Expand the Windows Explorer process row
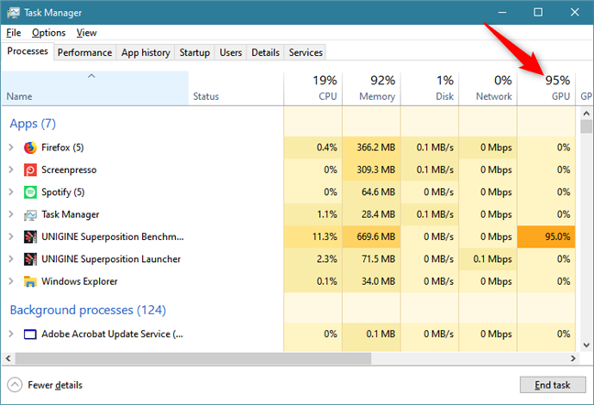The height and width of the screenshot is (405, 594). (11, 281)
